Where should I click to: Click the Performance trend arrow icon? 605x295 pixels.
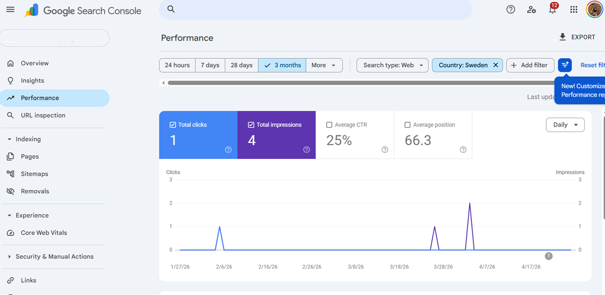(11, 98)
